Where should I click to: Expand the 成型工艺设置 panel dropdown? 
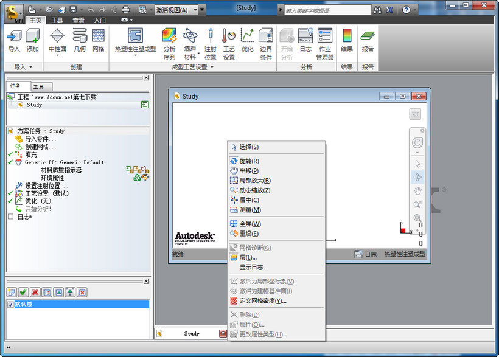tap(212, 67)
